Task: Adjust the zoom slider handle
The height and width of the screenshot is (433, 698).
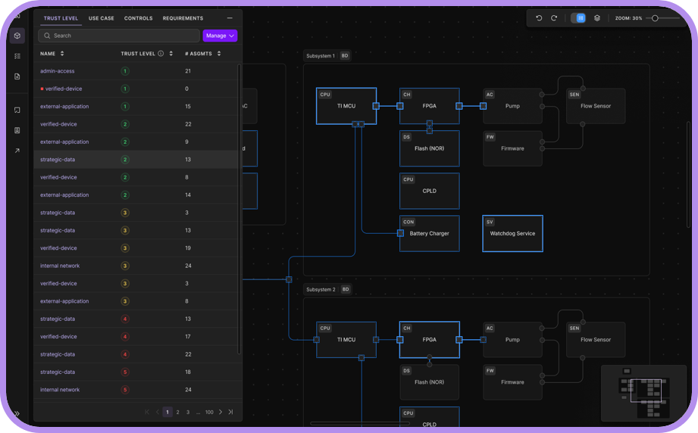Action: (655, 18)
